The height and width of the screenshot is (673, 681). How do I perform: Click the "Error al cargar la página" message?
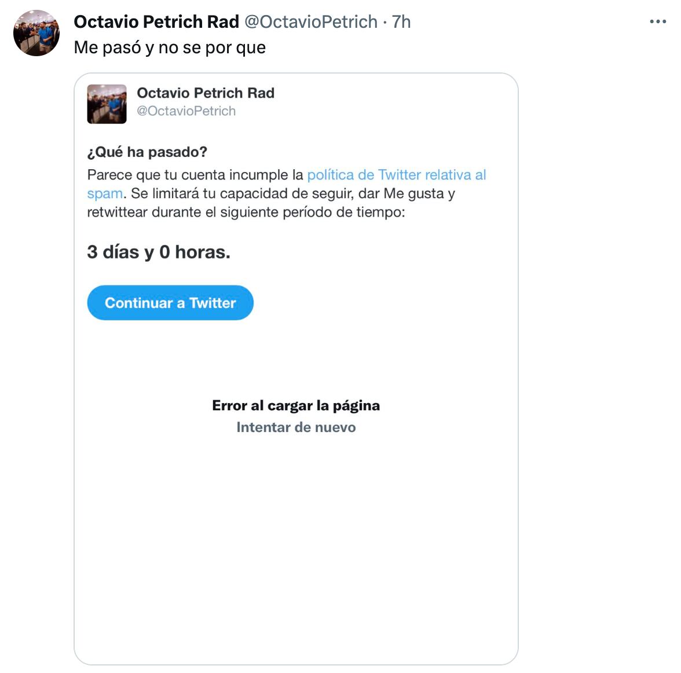click(296, 405)
